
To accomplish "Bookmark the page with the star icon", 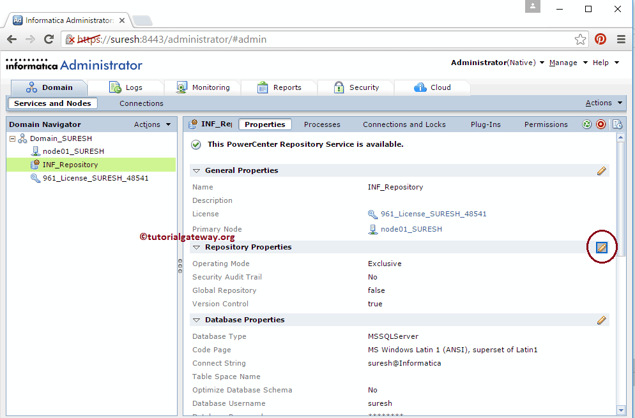I will point(580,39).
